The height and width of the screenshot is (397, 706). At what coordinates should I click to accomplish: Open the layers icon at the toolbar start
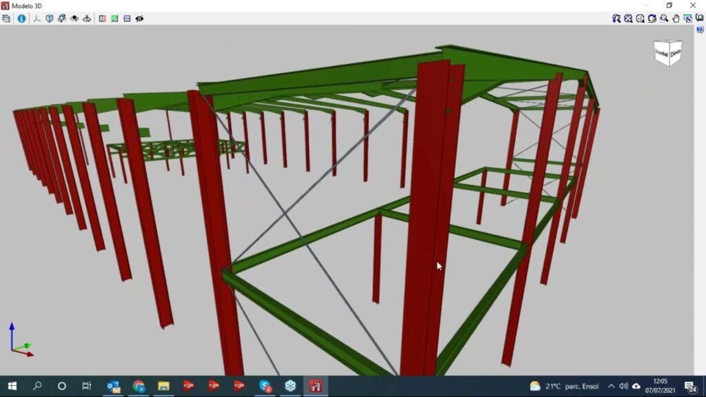(6, 19)
